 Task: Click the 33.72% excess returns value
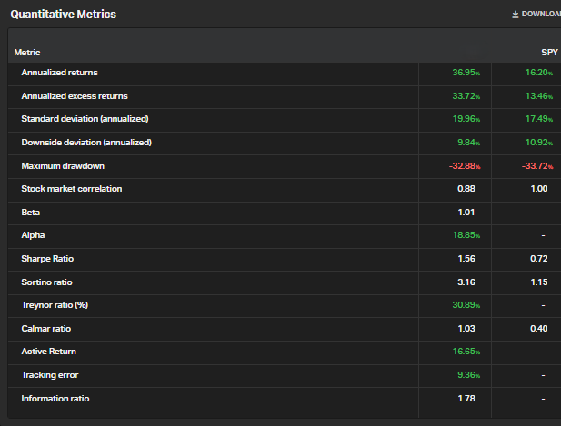pyautogui.click(x=466, y=96)
